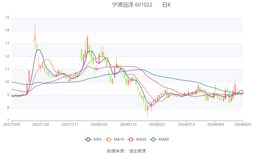This screenshot has width=253, height=154.
Task: Click the chart title 宁波远洋 601022
Action: (132, 5)
